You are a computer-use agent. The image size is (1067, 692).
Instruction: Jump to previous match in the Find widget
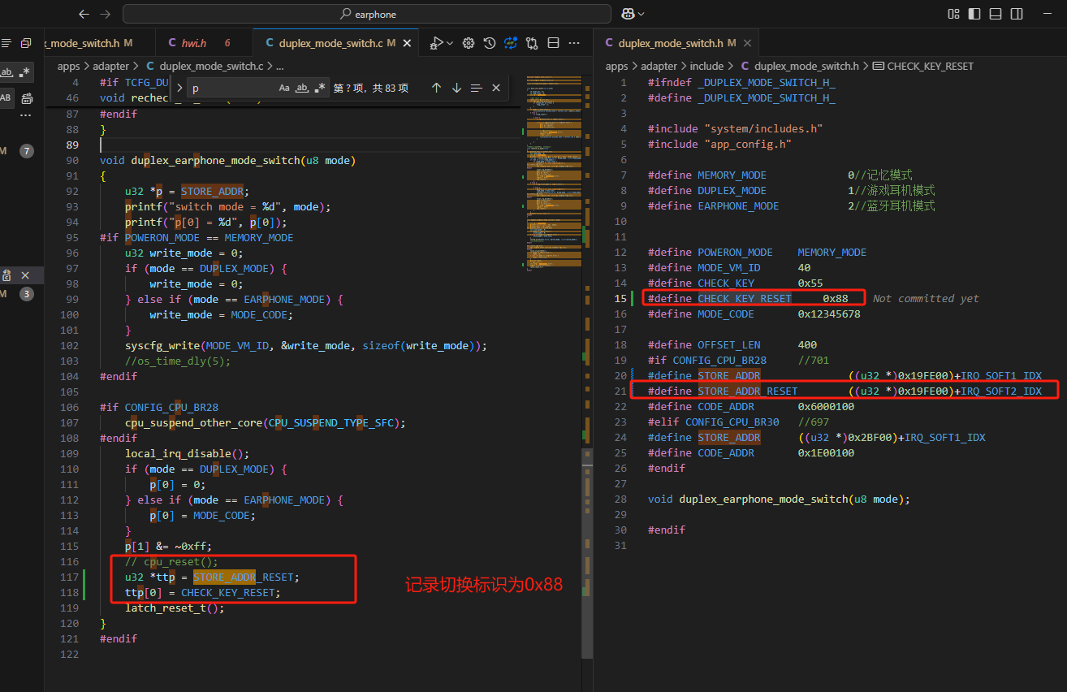pyautogui.click(x=436, y=88)
